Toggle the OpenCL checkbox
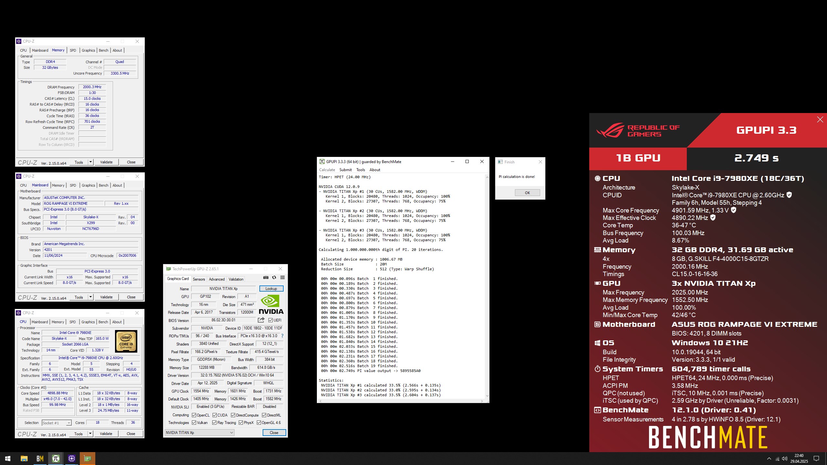Screen dimensions: 827x465 pyautogui.click(x=194, y=415)
